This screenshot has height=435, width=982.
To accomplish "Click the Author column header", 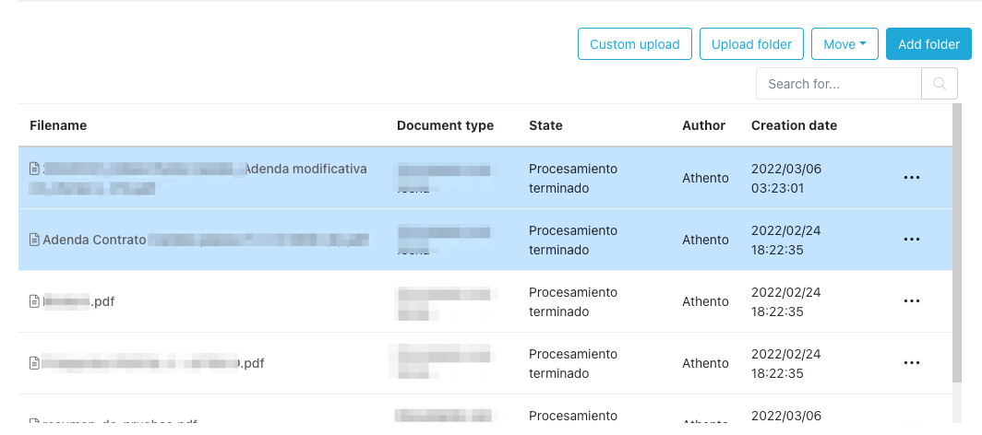I will coord(703,125).
